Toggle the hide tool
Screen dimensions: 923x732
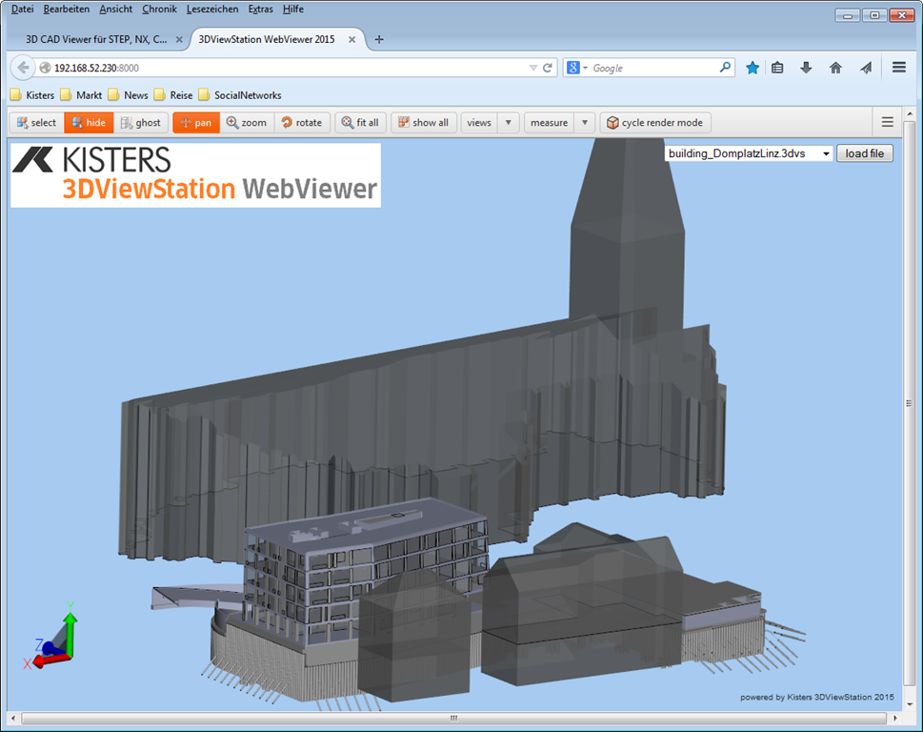click(89, 123)
